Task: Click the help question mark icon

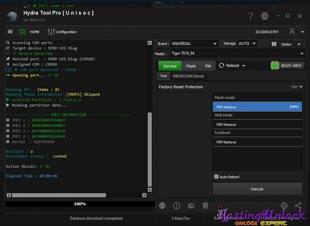Action: (x=250, y=16)
